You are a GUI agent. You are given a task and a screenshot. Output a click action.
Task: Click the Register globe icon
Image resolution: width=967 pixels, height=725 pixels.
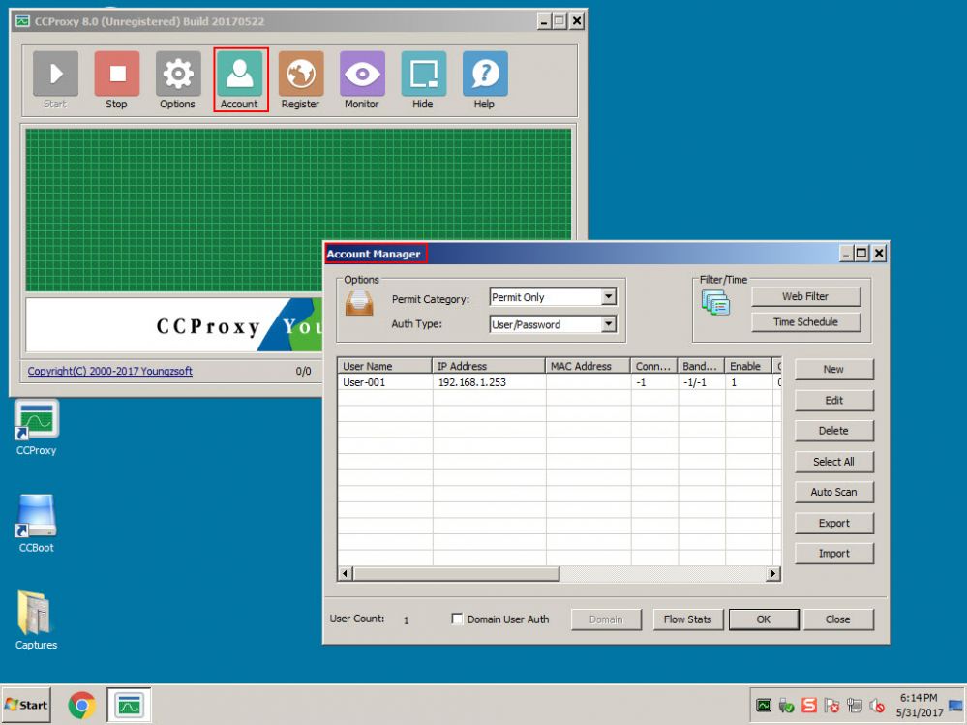301,74
